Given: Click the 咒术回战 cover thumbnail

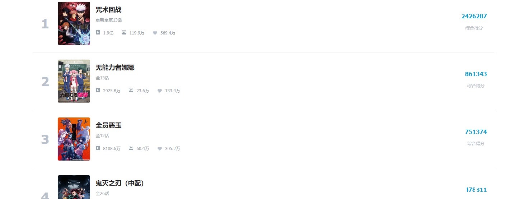Looking at the screenshot, I should (74, 23).
